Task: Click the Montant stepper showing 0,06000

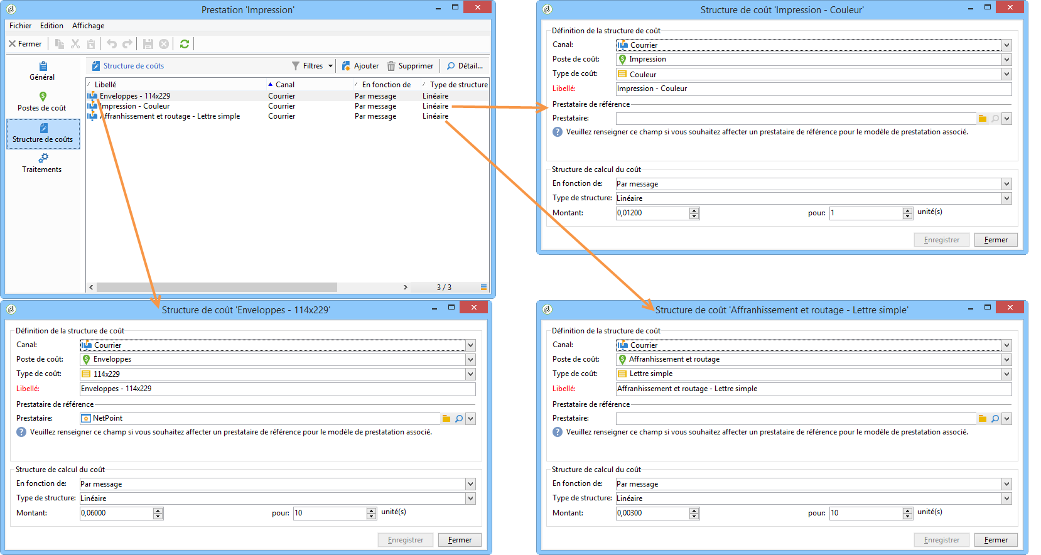Action: click(x=158, y=514)
